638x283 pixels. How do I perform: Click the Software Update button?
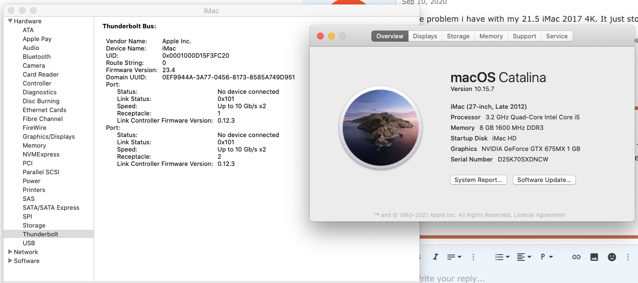coord(544,180)
